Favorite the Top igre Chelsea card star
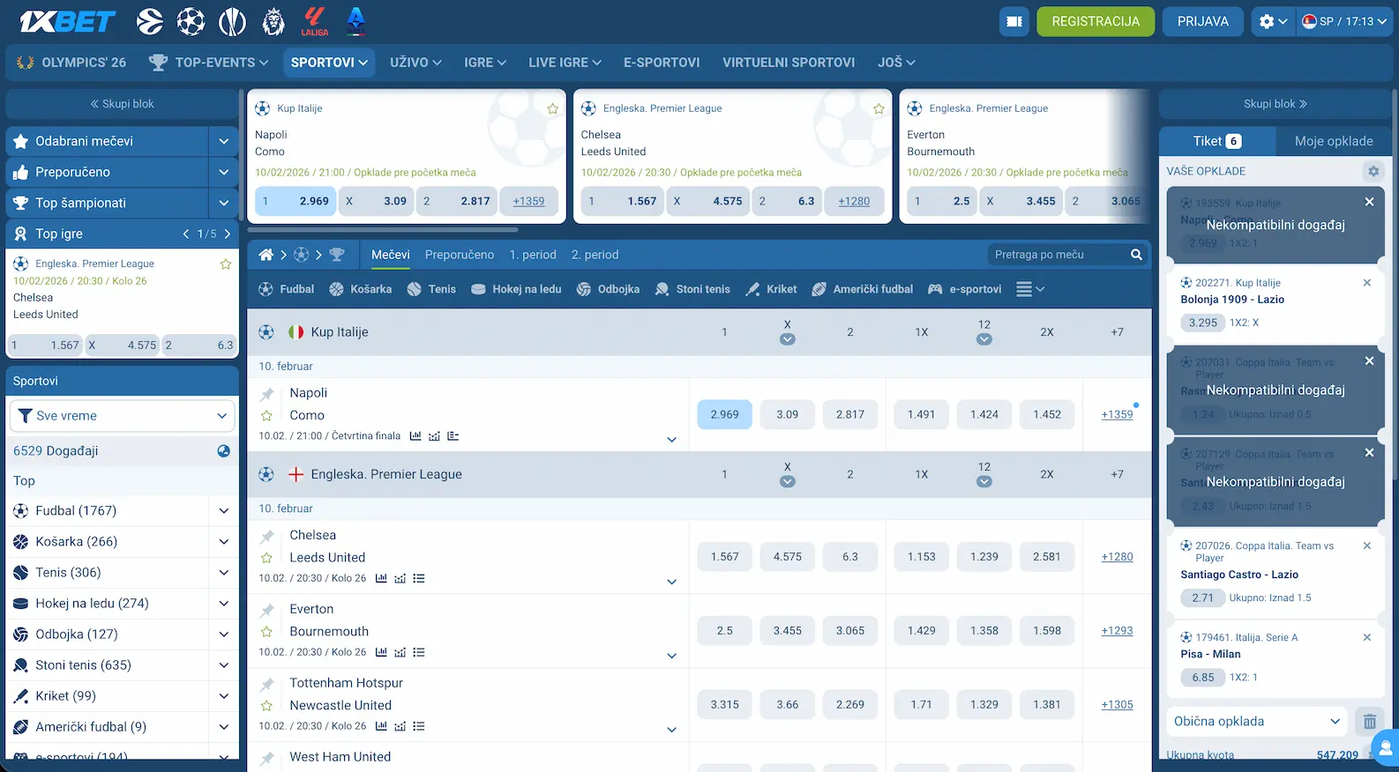The height and width of the screenshot is (772, 1399). 226,264
